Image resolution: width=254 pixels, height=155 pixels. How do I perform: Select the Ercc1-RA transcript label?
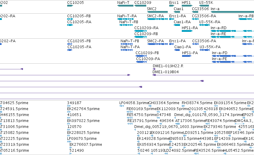(x=178, y=16)
